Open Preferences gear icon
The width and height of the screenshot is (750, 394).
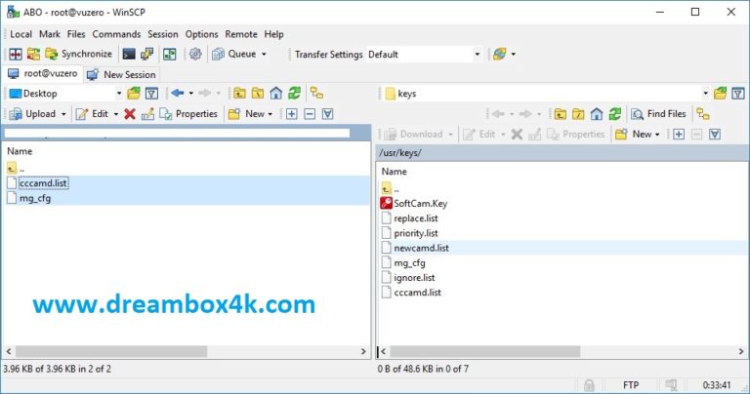195,54
